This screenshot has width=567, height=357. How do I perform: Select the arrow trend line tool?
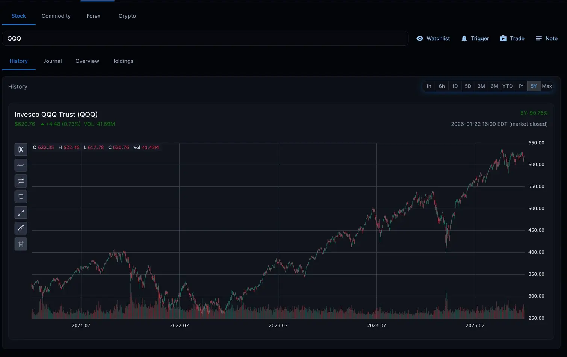21,213
